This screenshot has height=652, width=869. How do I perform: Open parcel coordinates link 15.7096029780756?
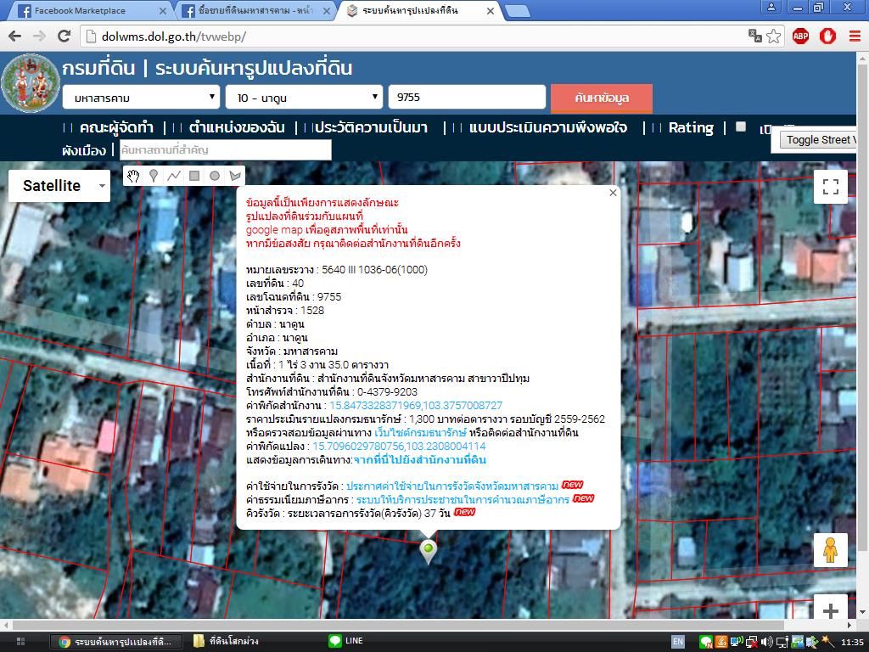click(399, 447)
